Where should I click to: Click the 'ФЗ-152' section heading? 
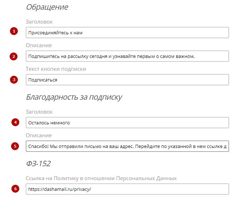(x=38, y=164)
